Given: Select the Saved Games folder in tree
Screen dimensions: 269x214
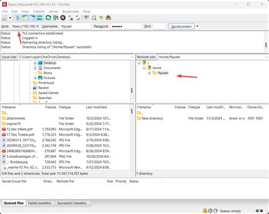Looking at the screenshot, I should (x=48, y=93).
